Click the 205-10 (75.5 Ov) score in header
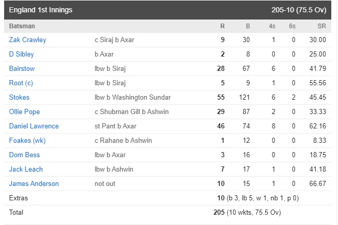 (299, 10)
